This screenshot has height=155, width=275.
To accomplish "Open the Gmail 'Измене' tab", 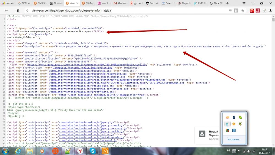I will (120, 3).
